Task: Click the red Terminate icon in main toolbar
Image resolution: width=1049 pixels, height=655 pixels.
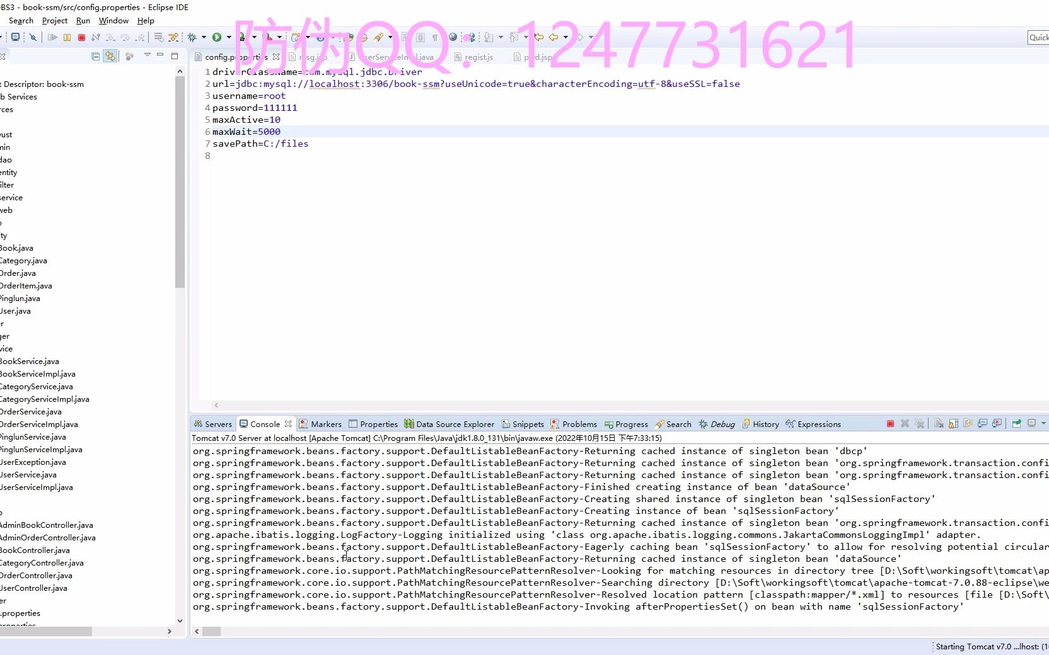Action: coord(81,37)
